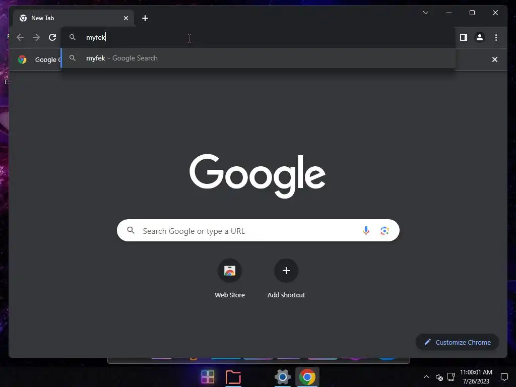516x387 pixels.
Task: Open the notification center icon
Action: [x=504, y=377]
